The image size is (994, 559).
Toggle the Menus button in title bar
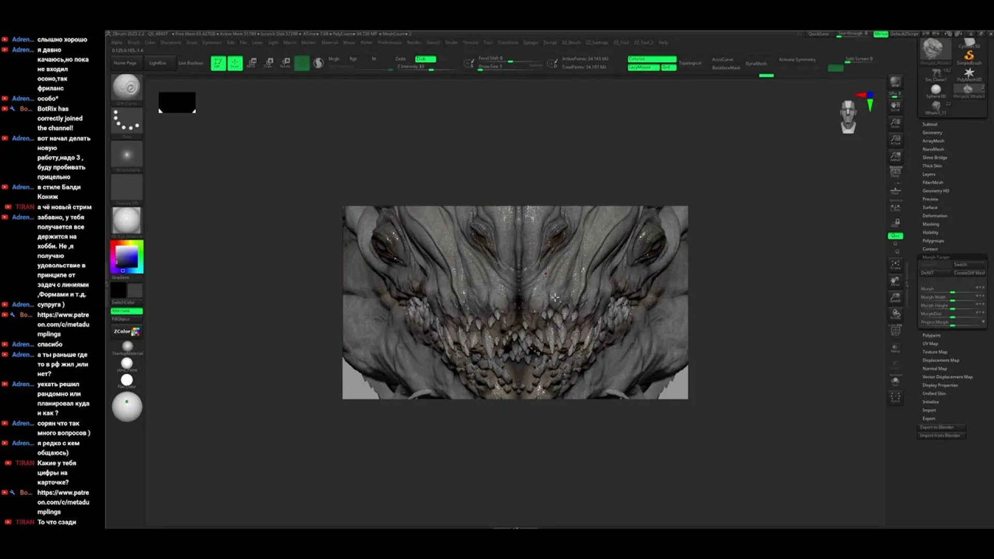(881, 34)
